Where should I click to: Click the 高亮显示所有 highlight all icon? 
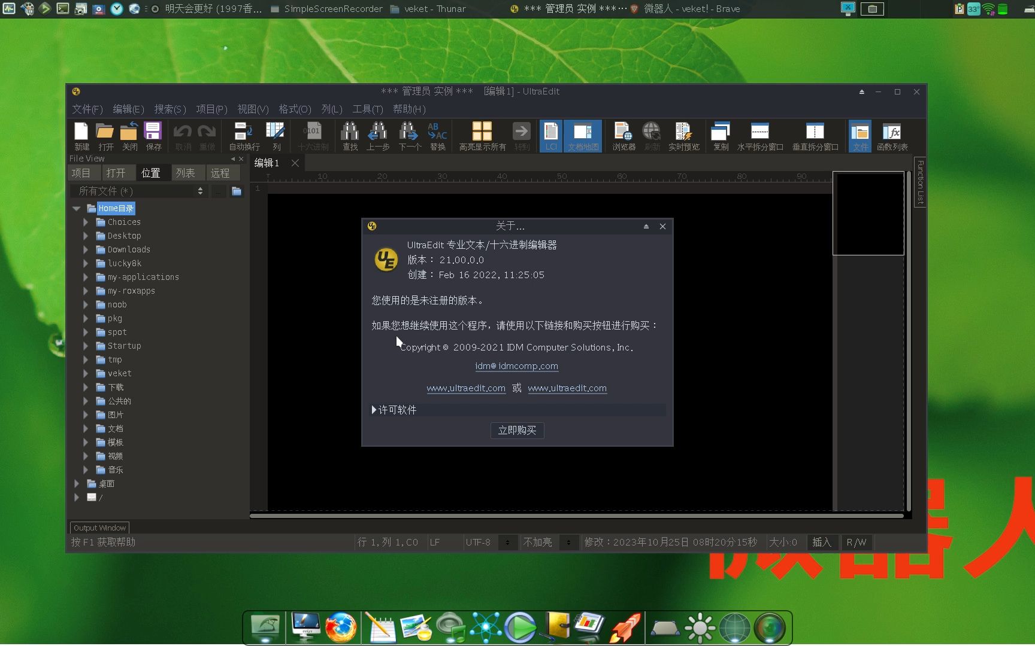(482, 136)
